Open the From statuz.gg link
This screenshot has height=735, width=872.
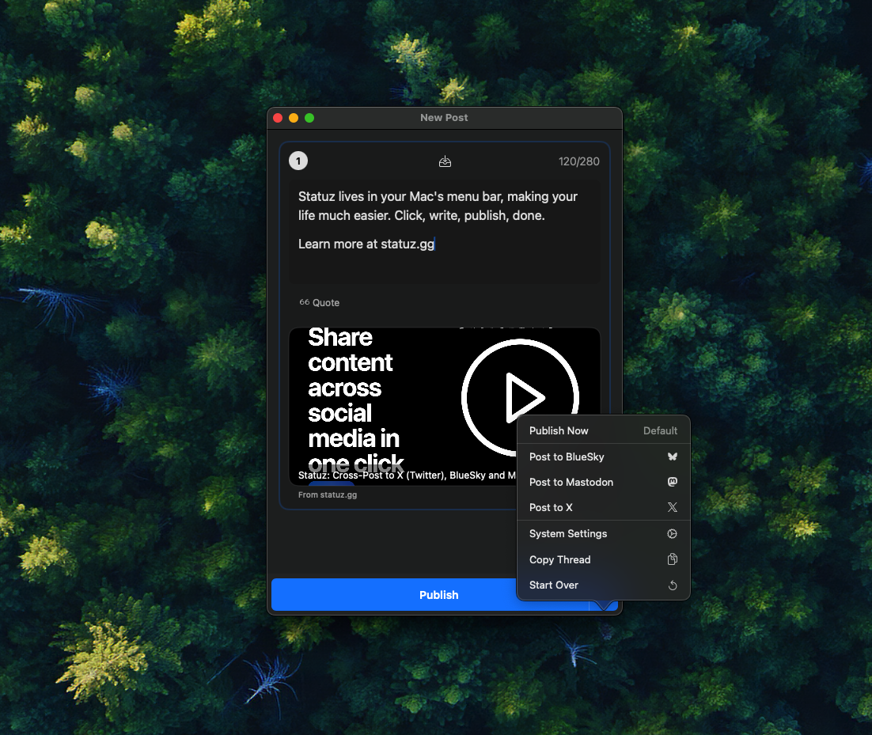coord(327,494)
